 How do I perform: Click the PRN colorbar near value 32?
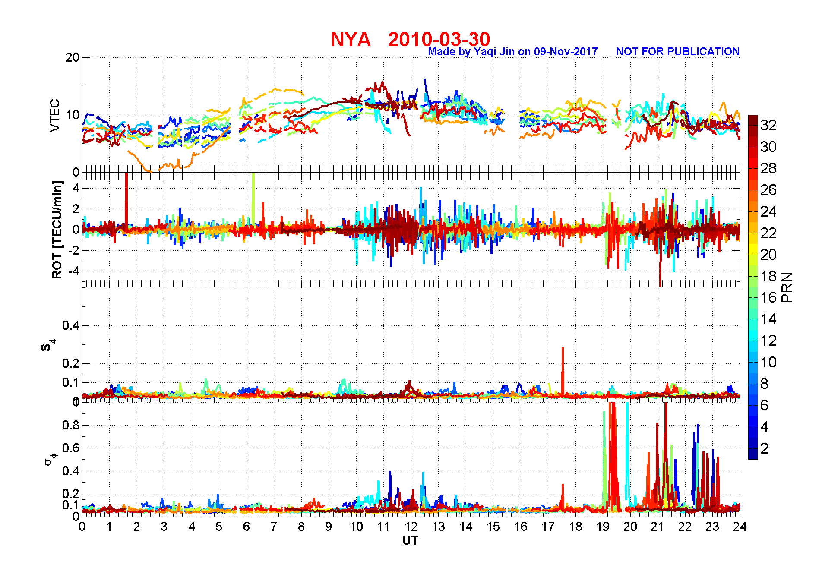(753, 125)
